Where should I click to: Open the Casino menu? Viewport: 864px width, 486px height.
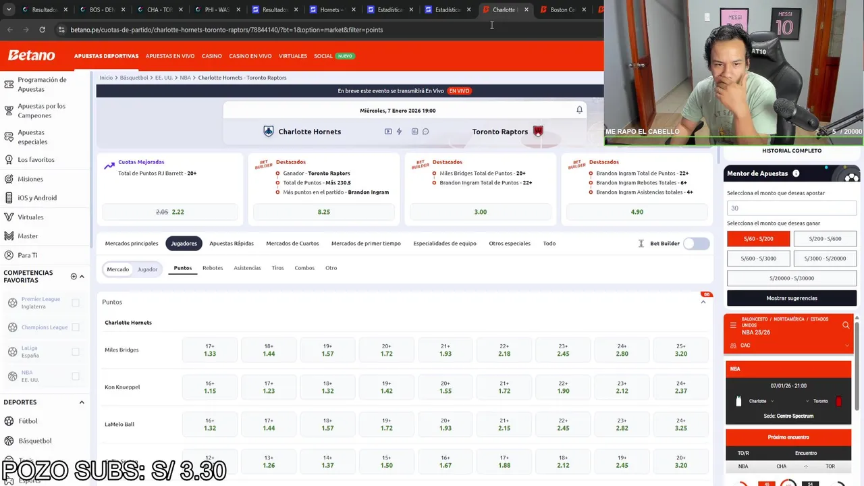(x=212, y=56)
